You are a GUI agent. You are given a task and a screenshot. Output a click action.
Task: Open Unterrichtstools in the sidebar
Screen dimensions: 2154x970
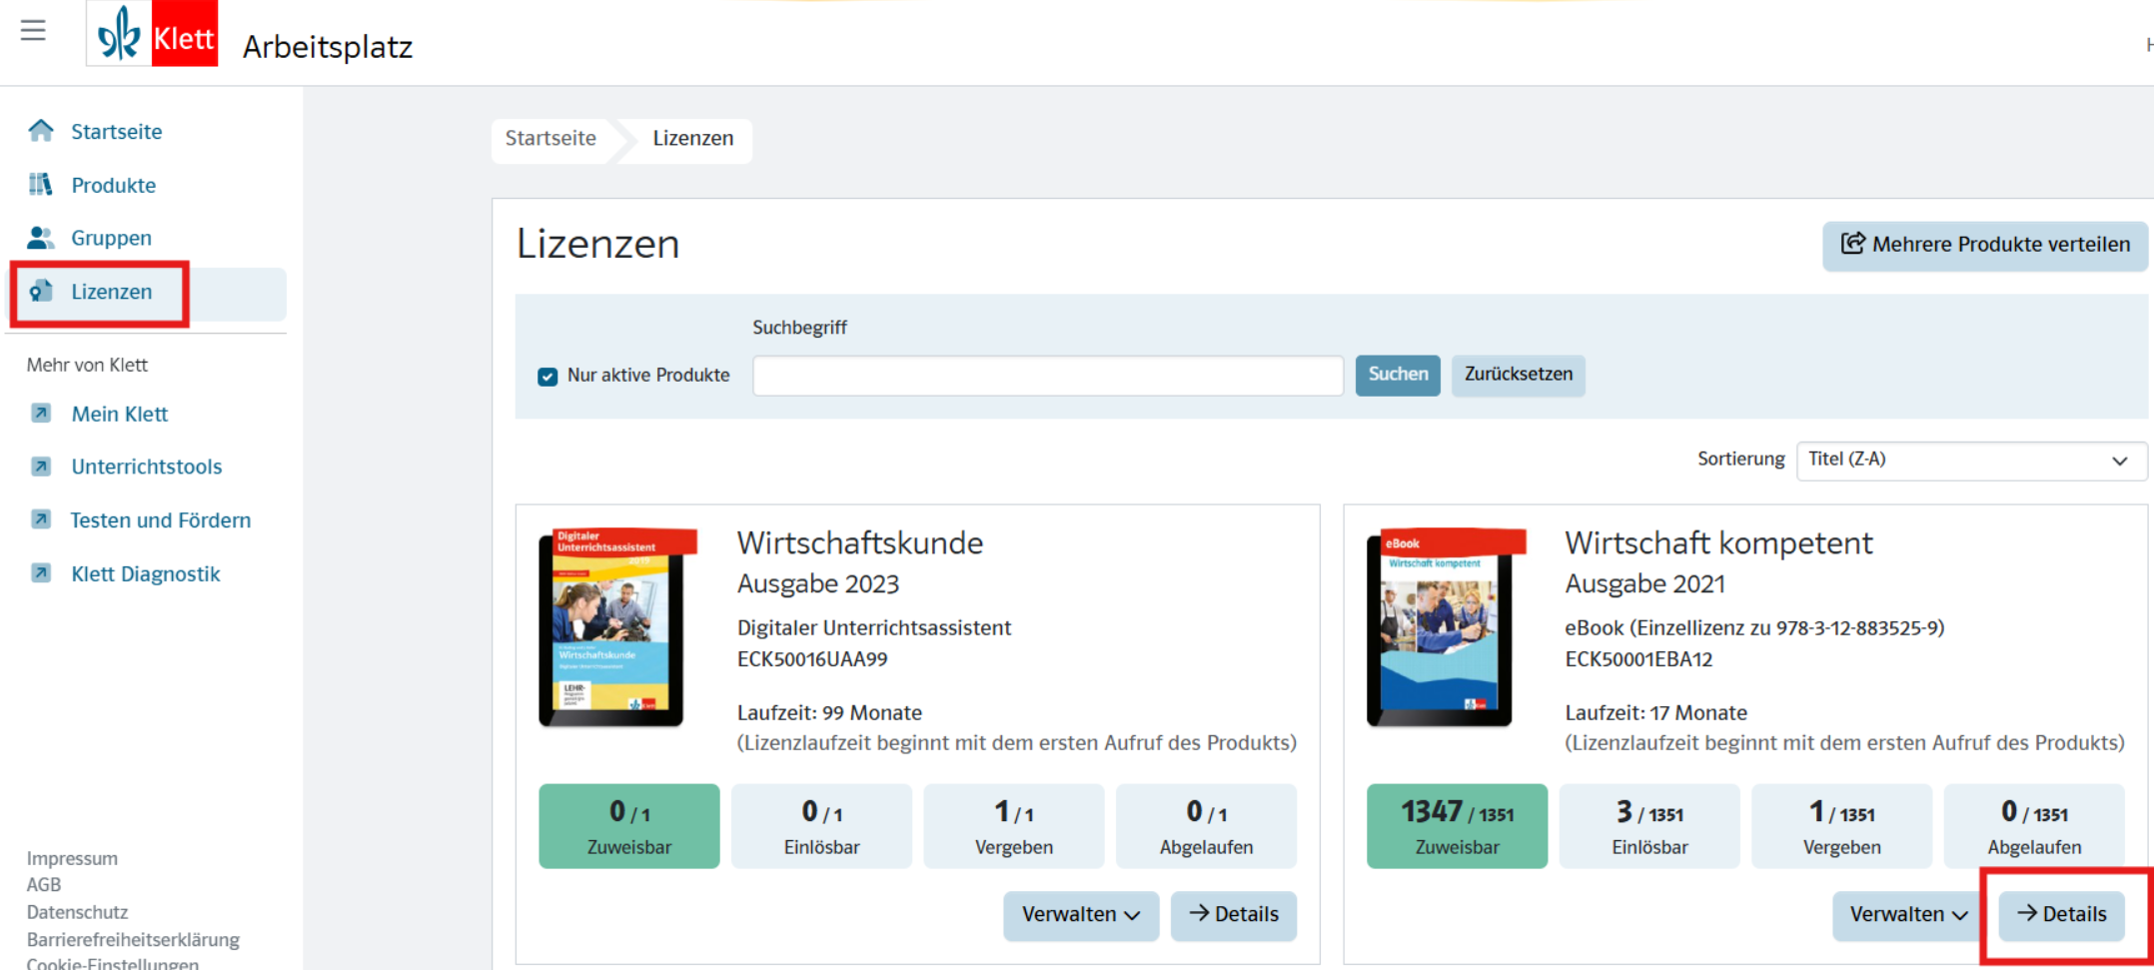point(146,467)
